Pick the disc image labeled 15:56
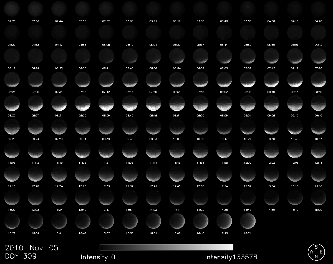333x264 pixels. click(x=130, y=221)
